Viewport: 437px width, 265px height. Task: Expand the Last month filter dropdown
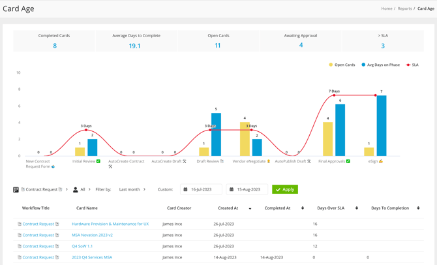pos(132,190)
